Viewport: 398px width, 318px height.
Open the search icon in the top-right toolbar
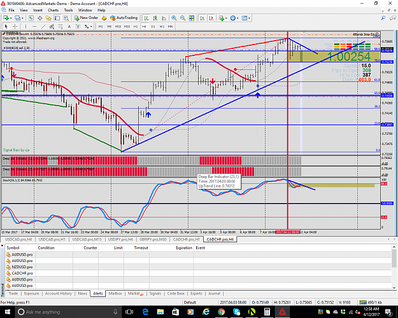[383, 18]
